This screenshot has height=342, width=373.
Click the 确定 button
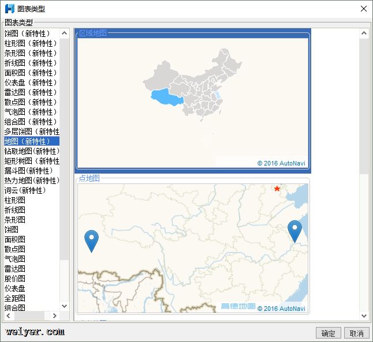coord(328,333)
